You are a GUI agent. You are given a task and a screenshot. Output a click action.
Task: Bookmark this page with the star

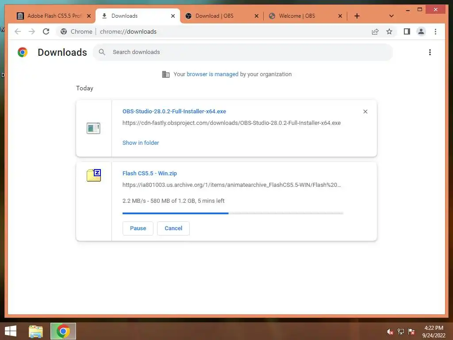389,31
